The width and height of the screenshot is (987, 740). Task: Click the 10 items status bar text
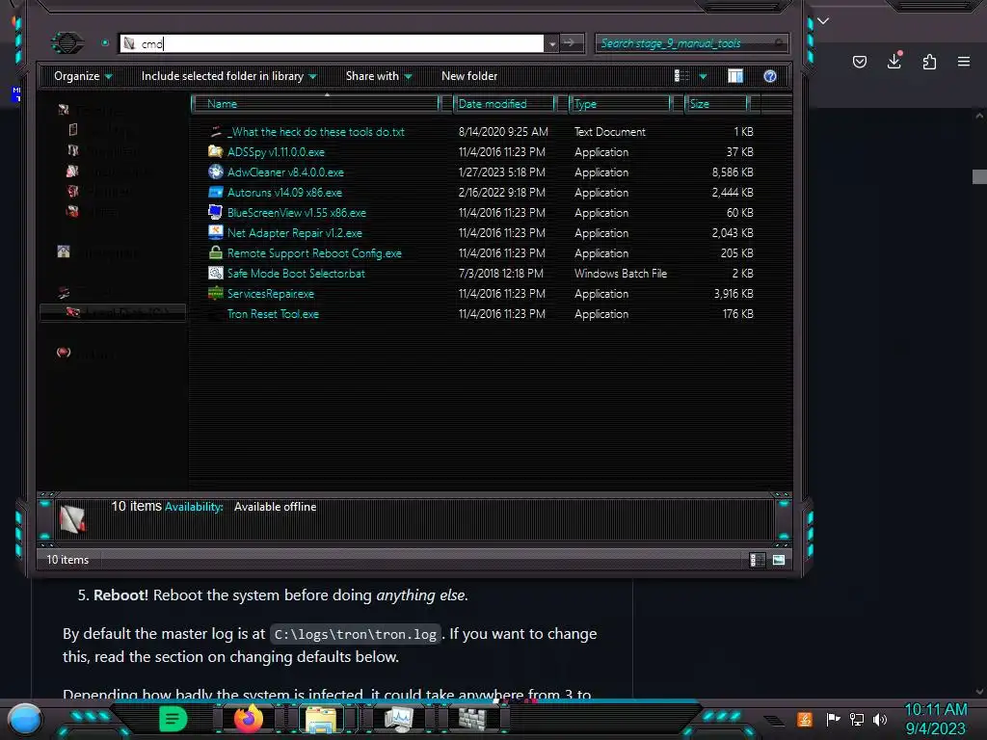(67, 560)
